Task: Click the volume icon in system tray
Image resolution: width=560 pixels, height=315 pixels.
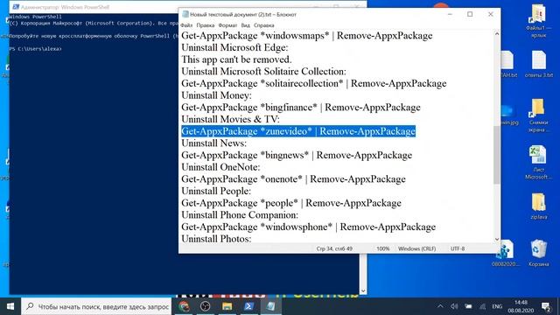Action: [454, 306]
